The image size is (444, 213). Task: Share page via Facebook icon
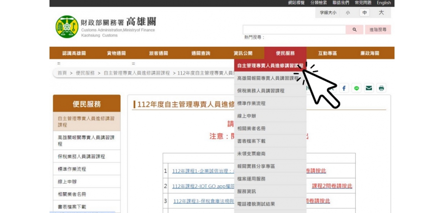click(344, 88)
